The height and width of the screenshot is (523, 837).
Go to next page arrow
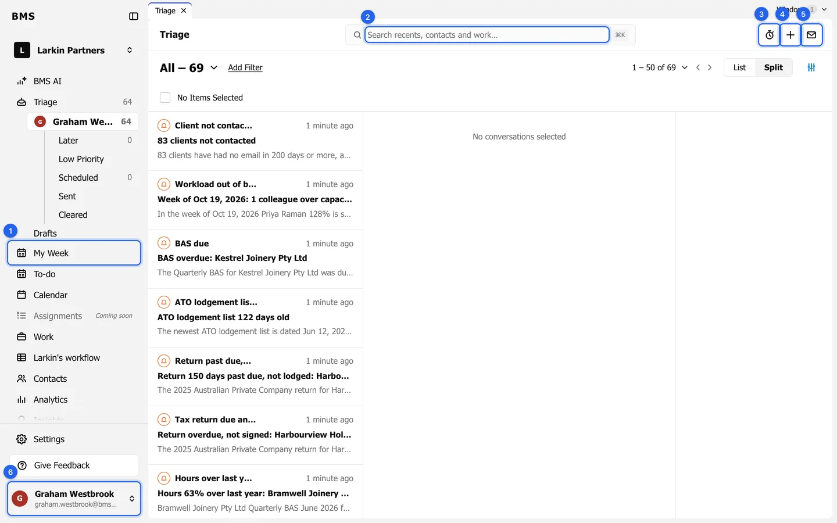click(710, 67)
